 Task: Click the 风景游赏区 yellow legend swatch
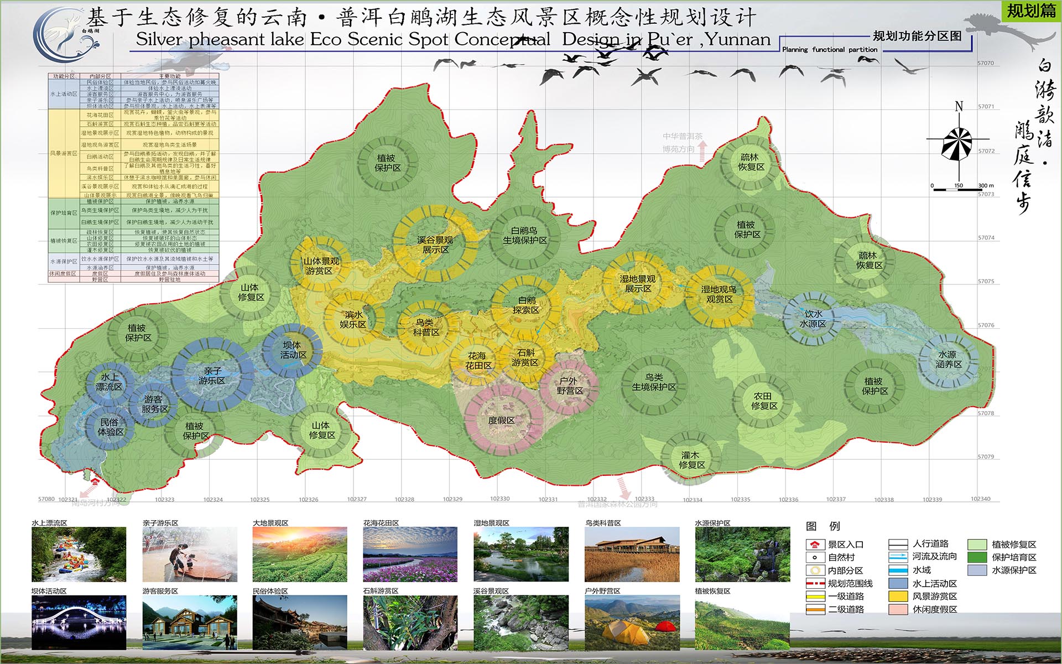tap(898, 596)
